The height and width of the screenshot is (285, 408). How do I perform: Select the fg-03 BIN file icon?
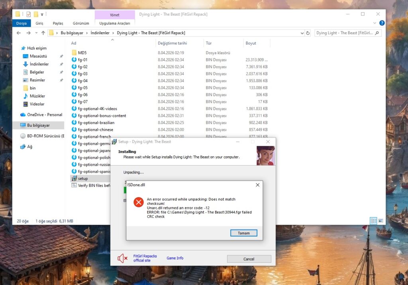point(74,74)
